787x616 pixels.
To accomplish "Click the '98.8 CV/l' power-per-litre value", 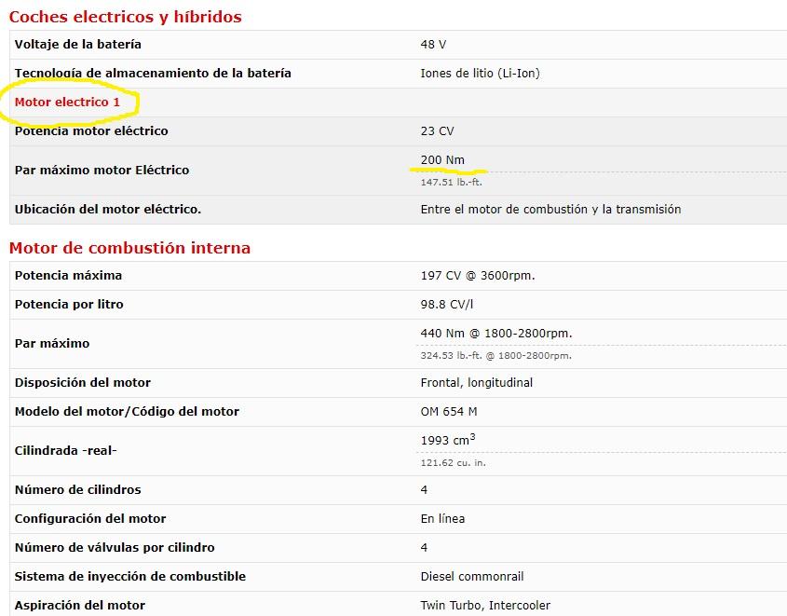I will (x=447, y=304).
